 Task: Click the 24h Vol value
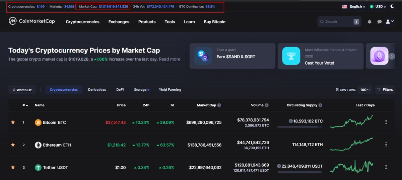[160, 6]
